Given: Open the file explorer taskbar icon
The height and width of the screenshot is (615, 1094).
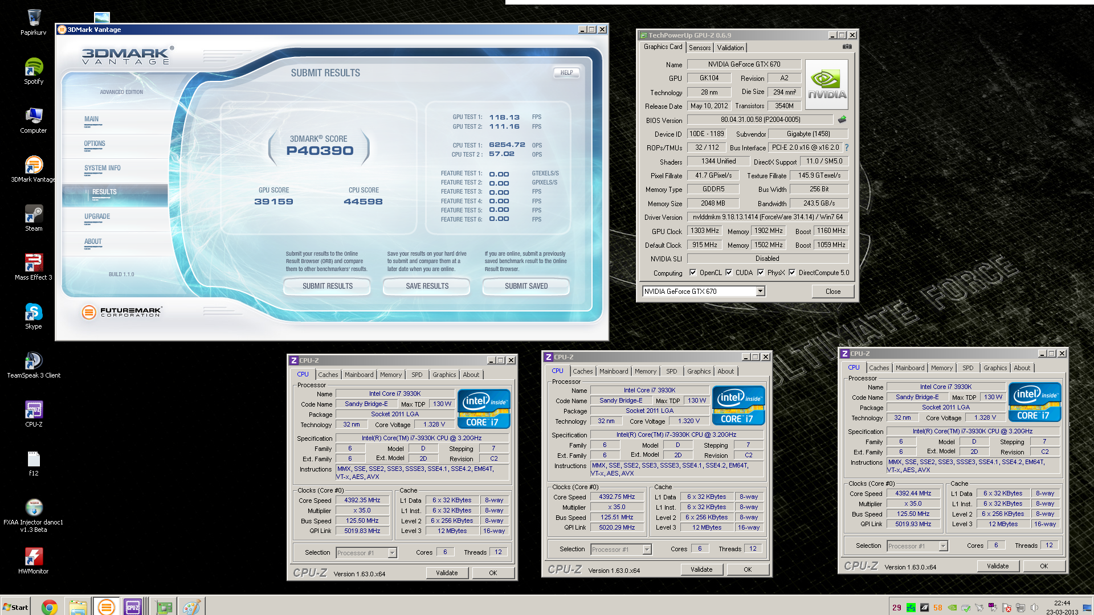Looking at the screenshot, I should 77,607.
